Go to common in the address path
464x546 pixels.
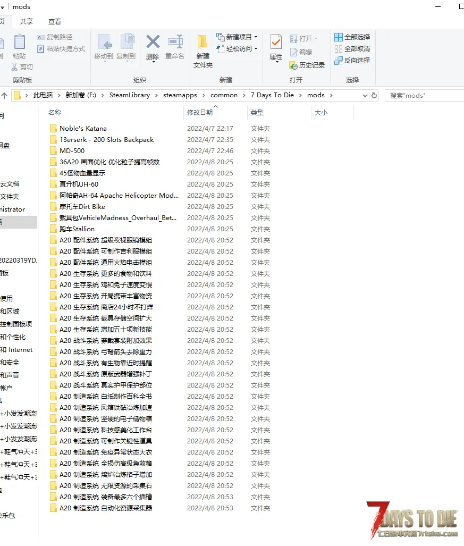224,95
